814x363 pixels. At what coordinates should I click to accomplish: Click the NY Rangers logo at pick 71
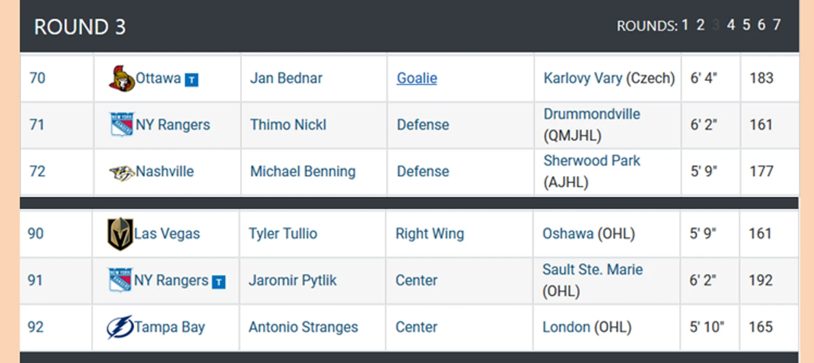coord(122,125)
